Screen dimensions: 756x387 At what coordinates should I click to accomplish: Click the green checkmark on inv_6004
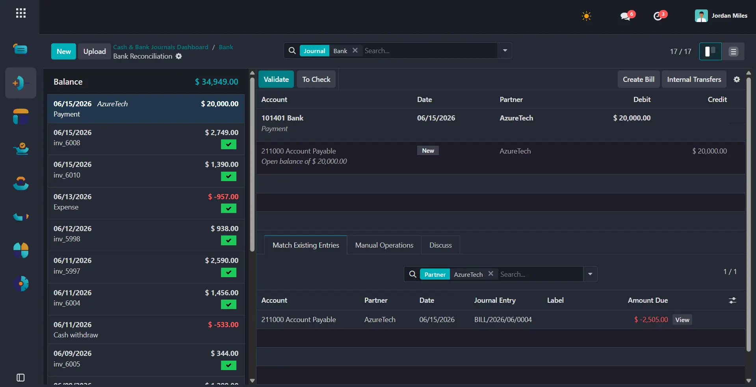tap(228, 304)
